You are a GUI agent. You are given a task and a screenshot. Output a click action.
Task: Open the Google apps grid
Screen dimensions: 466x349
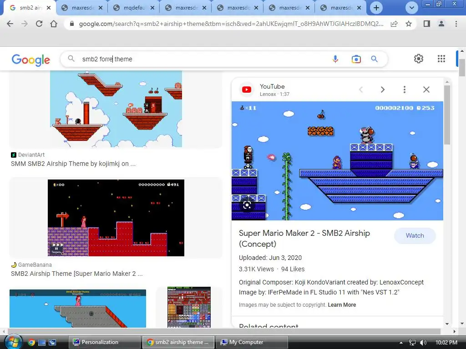(441, 59)
